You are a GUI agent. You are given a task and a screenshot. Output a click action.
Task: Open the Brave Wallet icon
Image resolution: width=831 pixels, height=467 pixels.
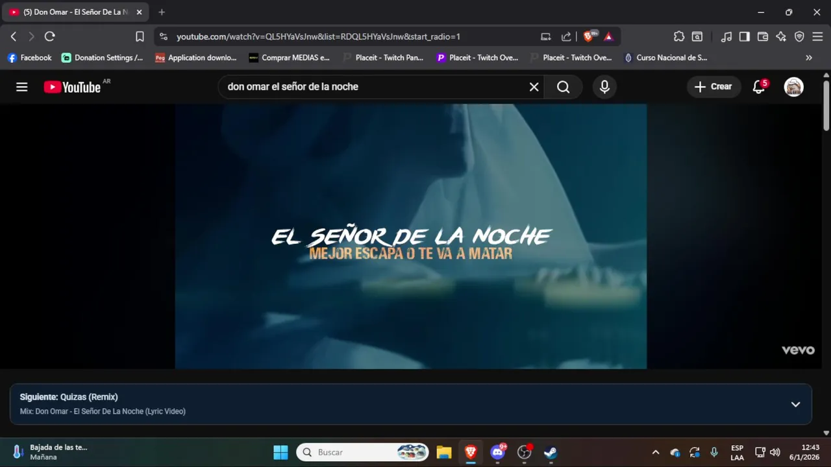(763, 36)
